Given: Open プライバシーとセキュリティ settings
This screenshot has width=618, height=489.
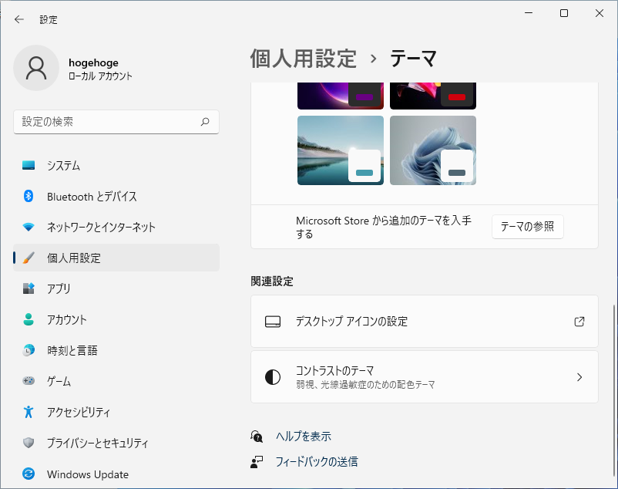Looking at the screenshot, I should [x=116, y=443].
